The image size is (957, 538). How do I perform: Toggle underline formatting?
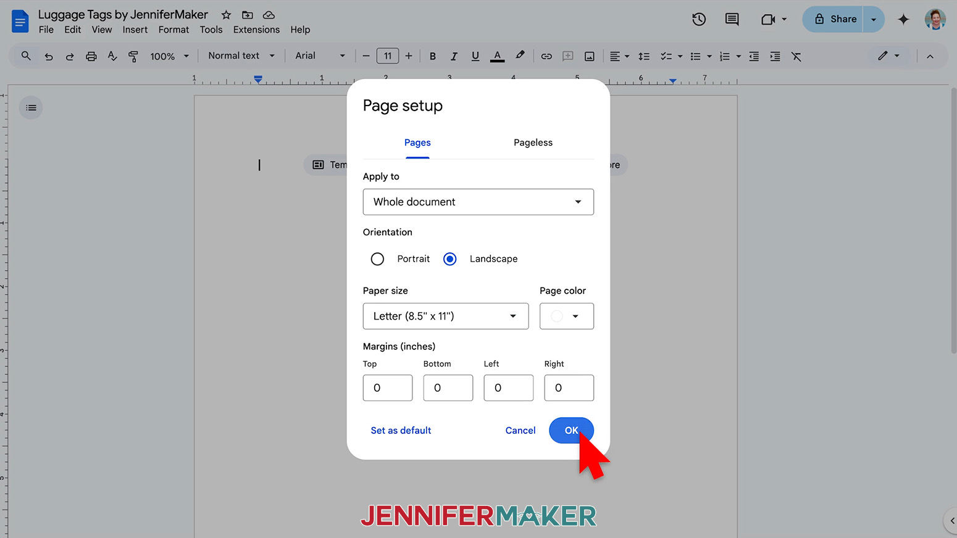point(475,56)
